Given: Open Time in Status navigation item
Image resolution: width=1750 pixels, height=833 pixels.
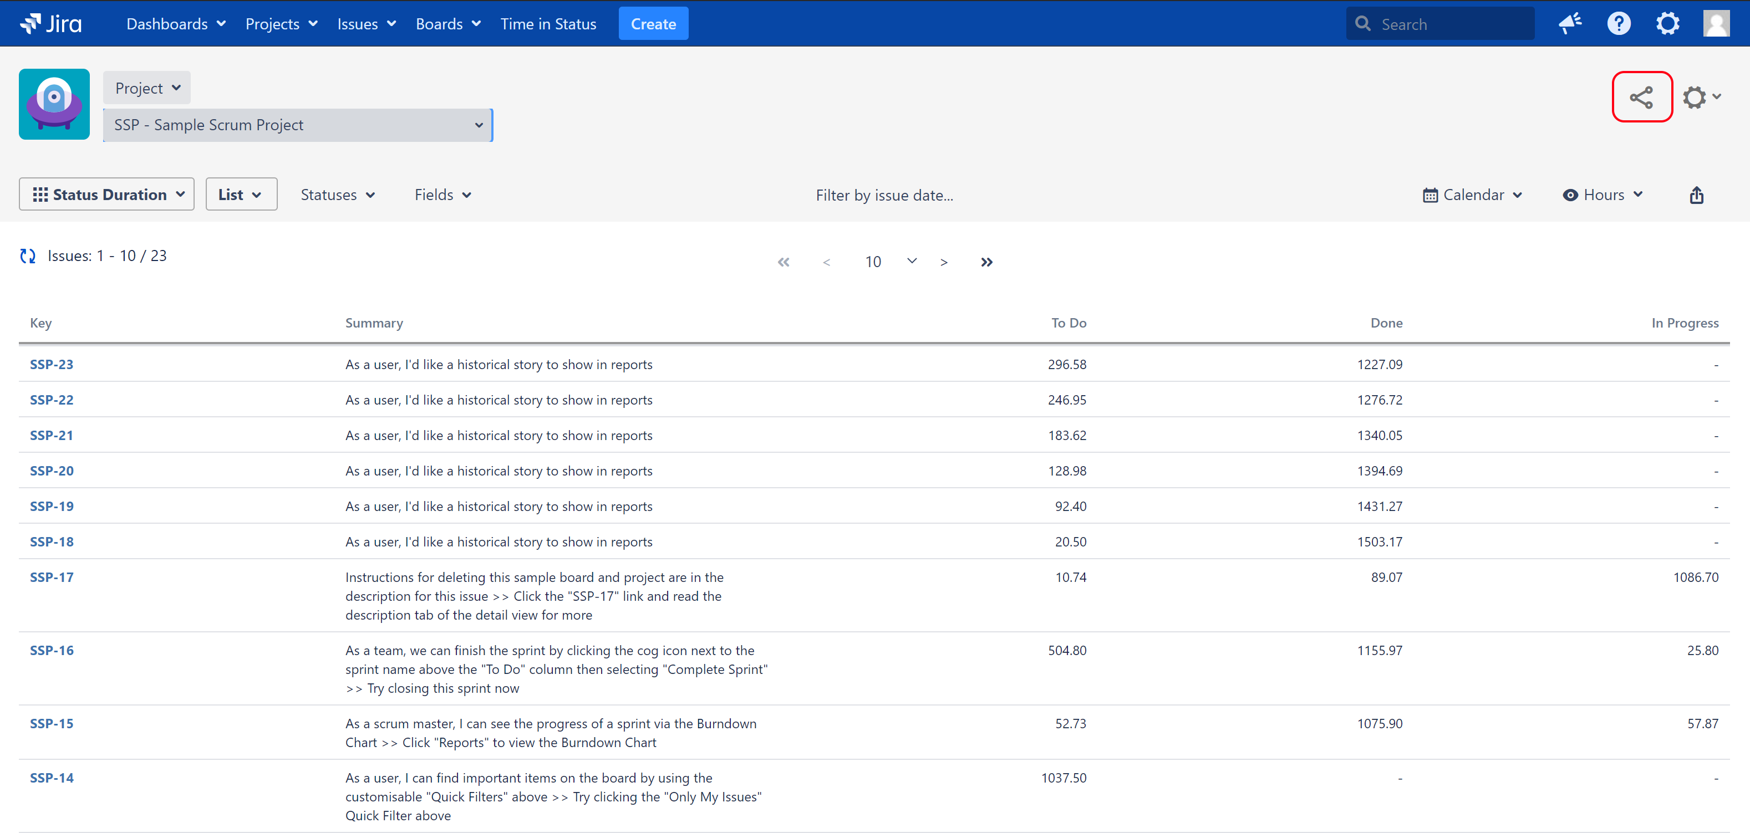Looking at the screenshot, I should 547,24.
